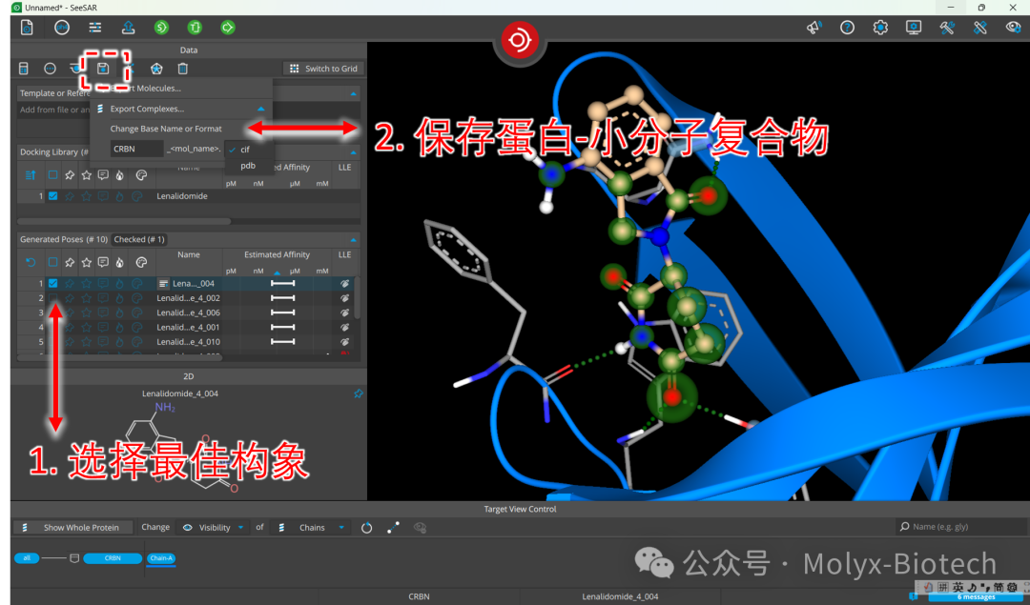1030x605 pixels.
Task: Click the CRBN base name input field
Action: (136, 149)
